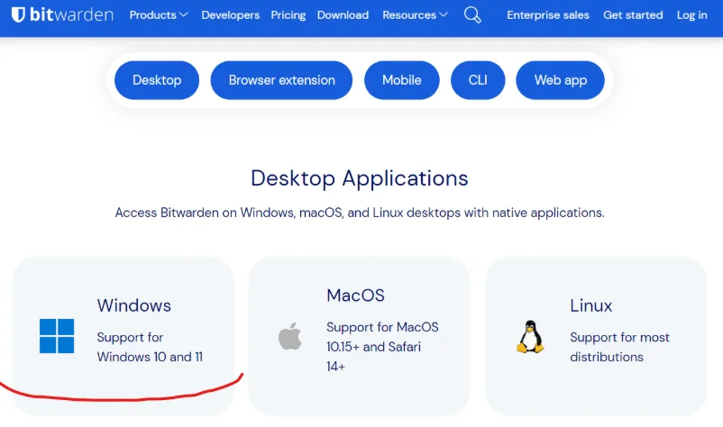
Task: Switch to the Web app tab
Action: point(560,80)
